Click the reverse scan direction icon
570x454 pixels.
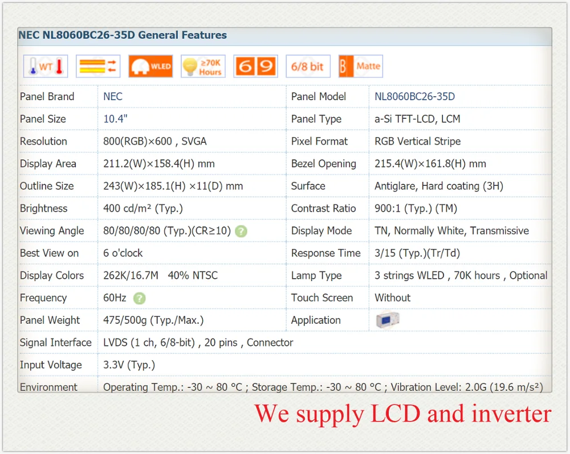pyautogui.click(x=98, y=67)
